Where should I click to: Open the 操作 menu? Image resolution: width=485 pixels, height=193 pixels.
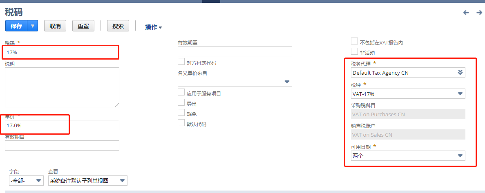pyautogui.click(x=153, y=27)
